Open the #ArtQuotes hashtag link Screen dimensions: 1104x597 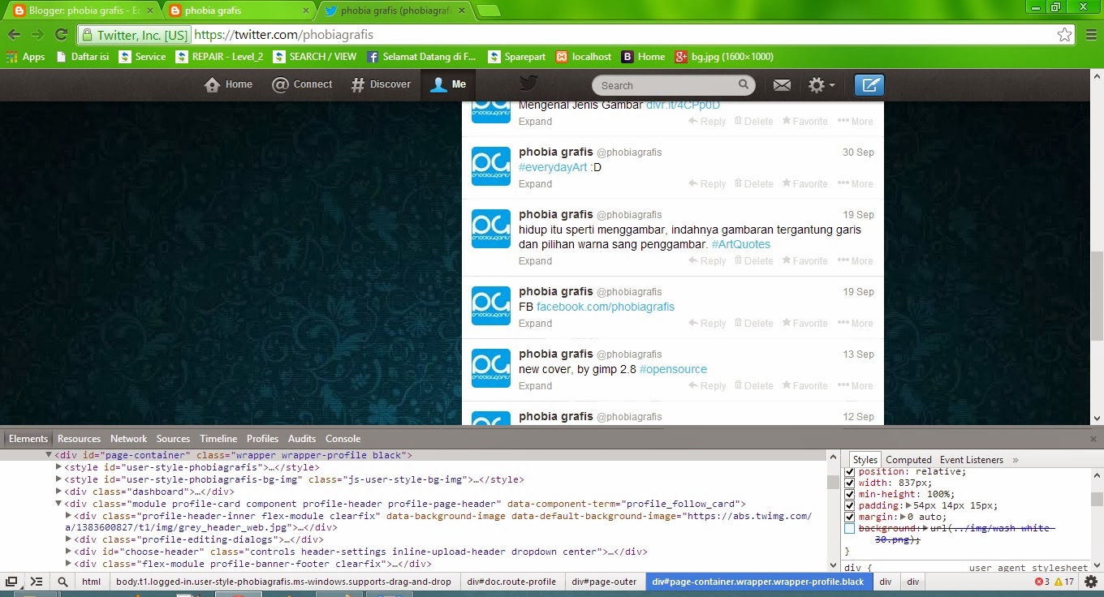click(740, 244)
